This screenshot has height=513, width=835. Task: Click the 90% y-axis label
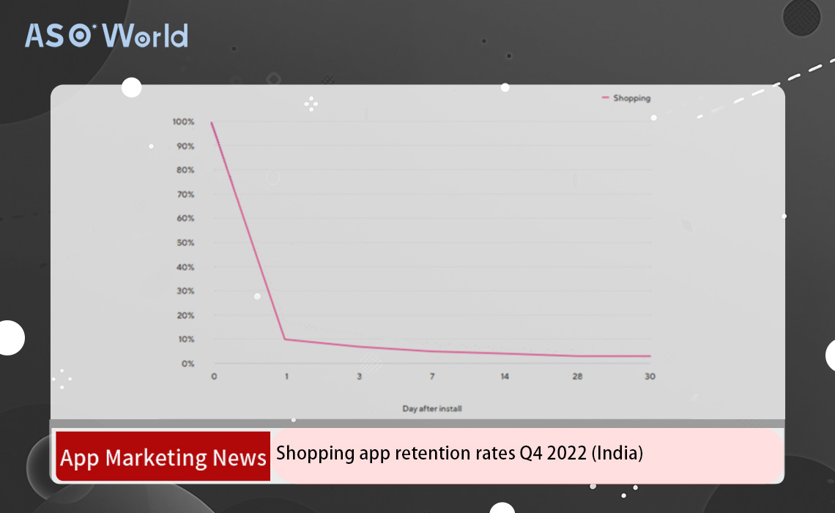(x=185, y=146)
